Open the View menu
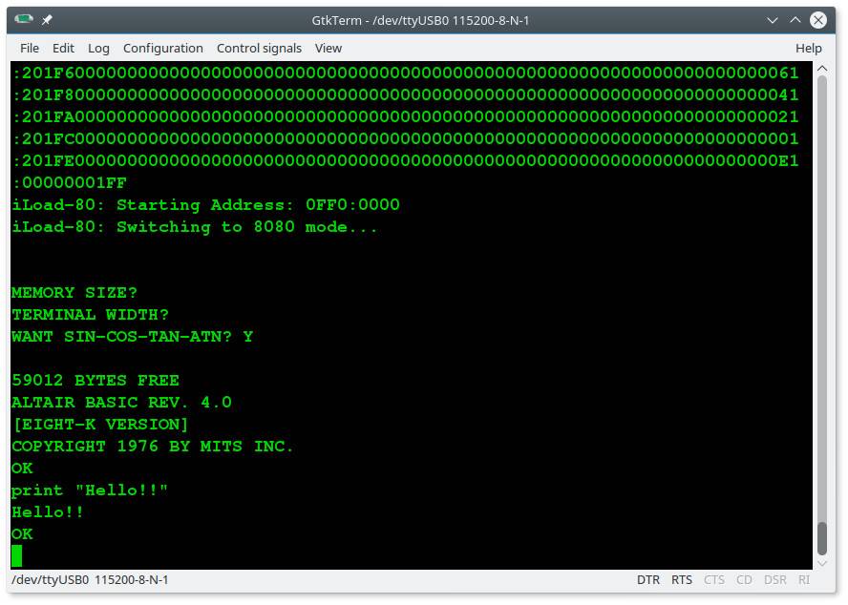This screenshot has height=605, width=848. point(329,48)
